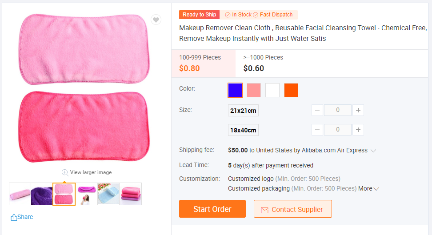
Task: Select the 100-999 Pieces price tier
Action: click(203, 63)
